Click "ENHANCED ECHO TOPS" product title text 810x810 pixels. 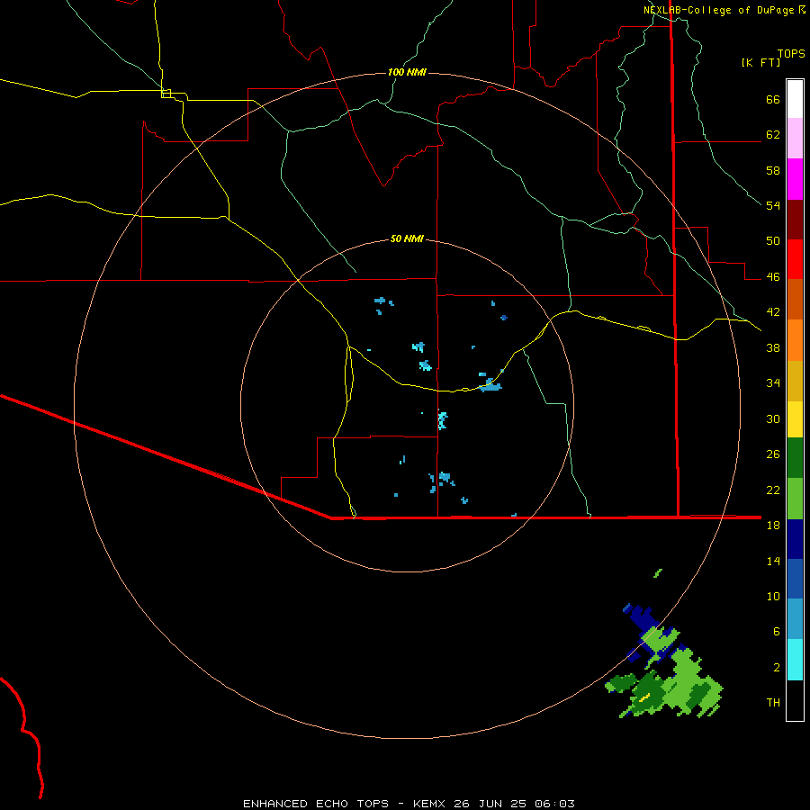coord(316,804)
